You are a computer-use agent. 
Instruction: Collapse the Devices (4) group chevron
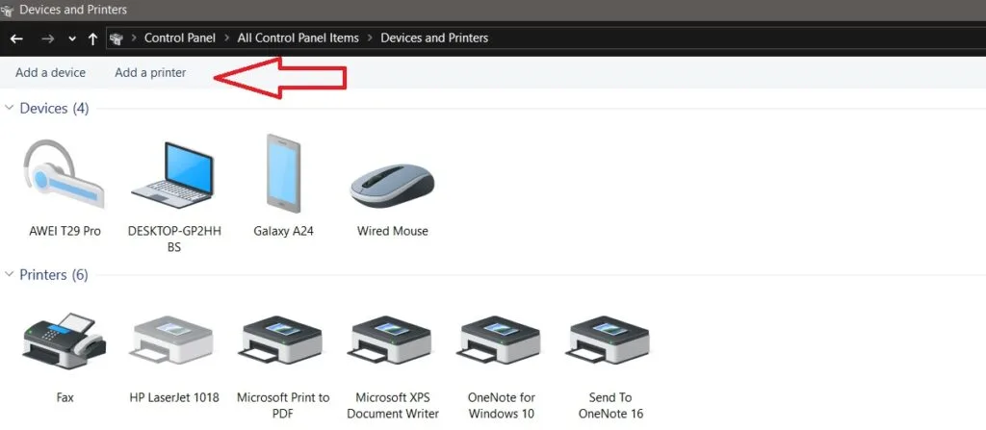pyautogui.click(x=9, y=108)
